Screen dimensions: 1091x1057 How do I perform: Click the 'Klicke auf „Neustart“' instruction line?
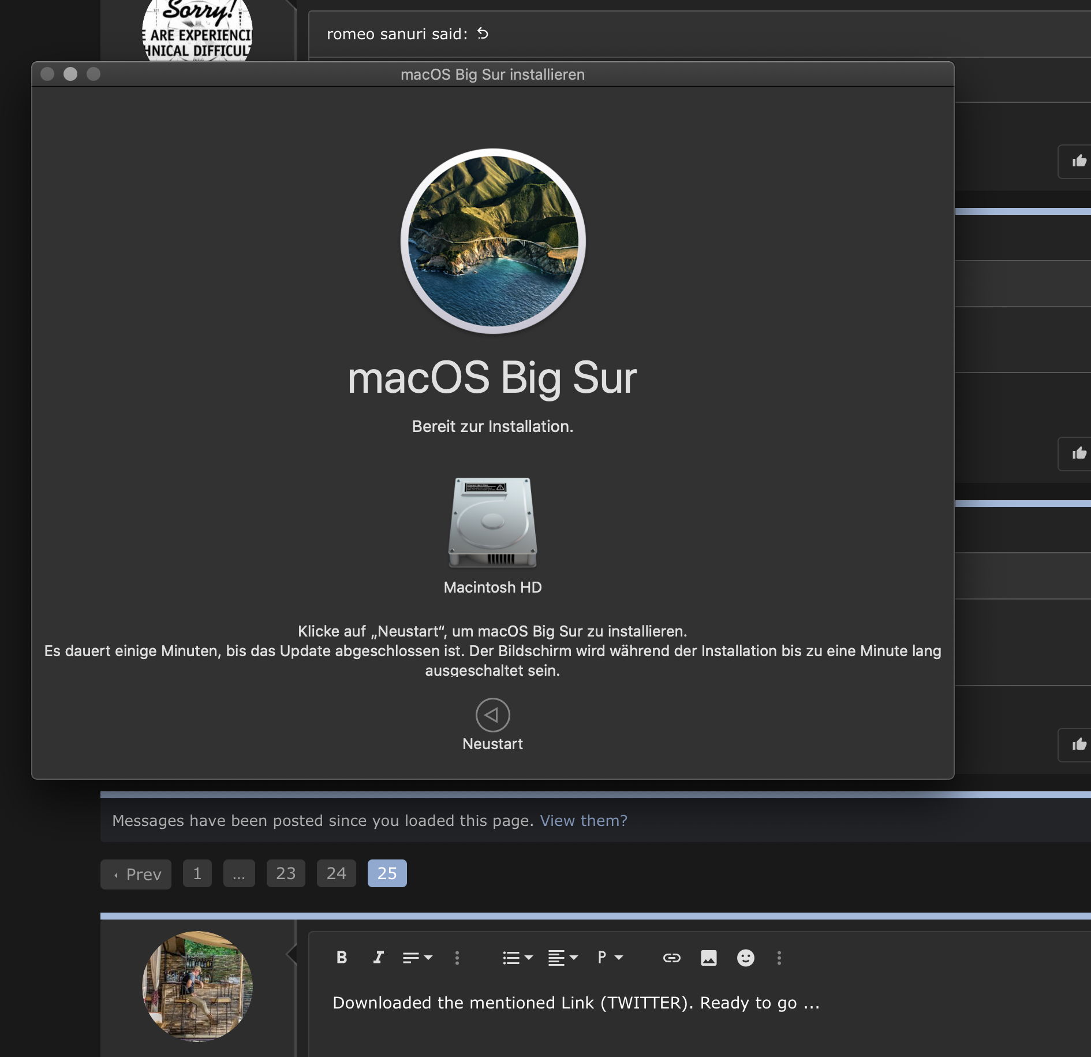492,631
